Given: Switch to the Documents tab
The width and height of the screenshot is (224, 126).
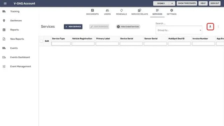Looking at the screenshot, I should point(92,12).
